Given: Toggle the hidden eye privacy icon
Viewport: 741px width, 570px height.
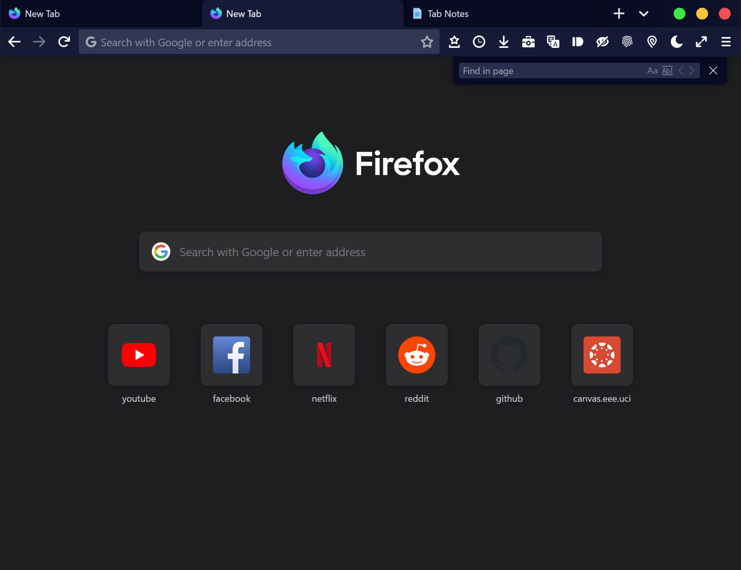Looking at the screenshot, I should 602,42.
